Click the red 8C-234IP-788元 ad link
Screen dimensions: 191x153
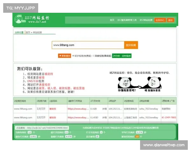coord(169,118)
